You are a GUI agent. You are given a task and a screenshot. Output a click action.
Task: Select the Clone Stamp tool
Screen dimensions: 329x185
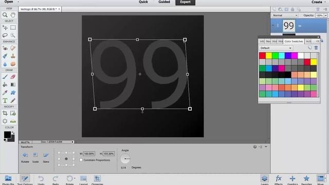(13, 56)
